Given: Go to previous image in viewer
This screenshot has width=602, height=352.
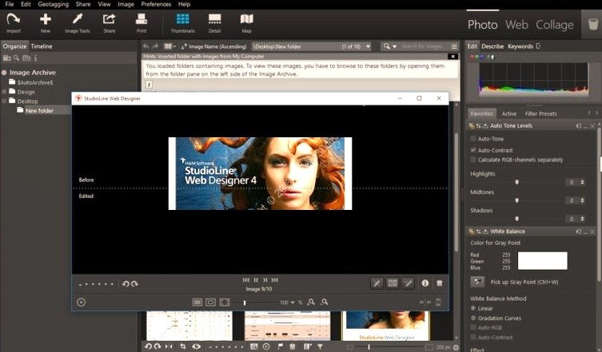Looking at the screenshot, I should 256,280.
